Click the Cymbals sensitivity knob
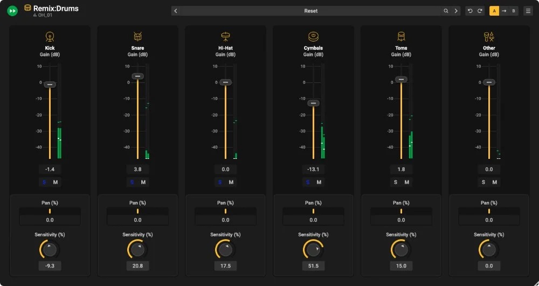The width and height of the screenshot is (539, 286). coord(313,249)
